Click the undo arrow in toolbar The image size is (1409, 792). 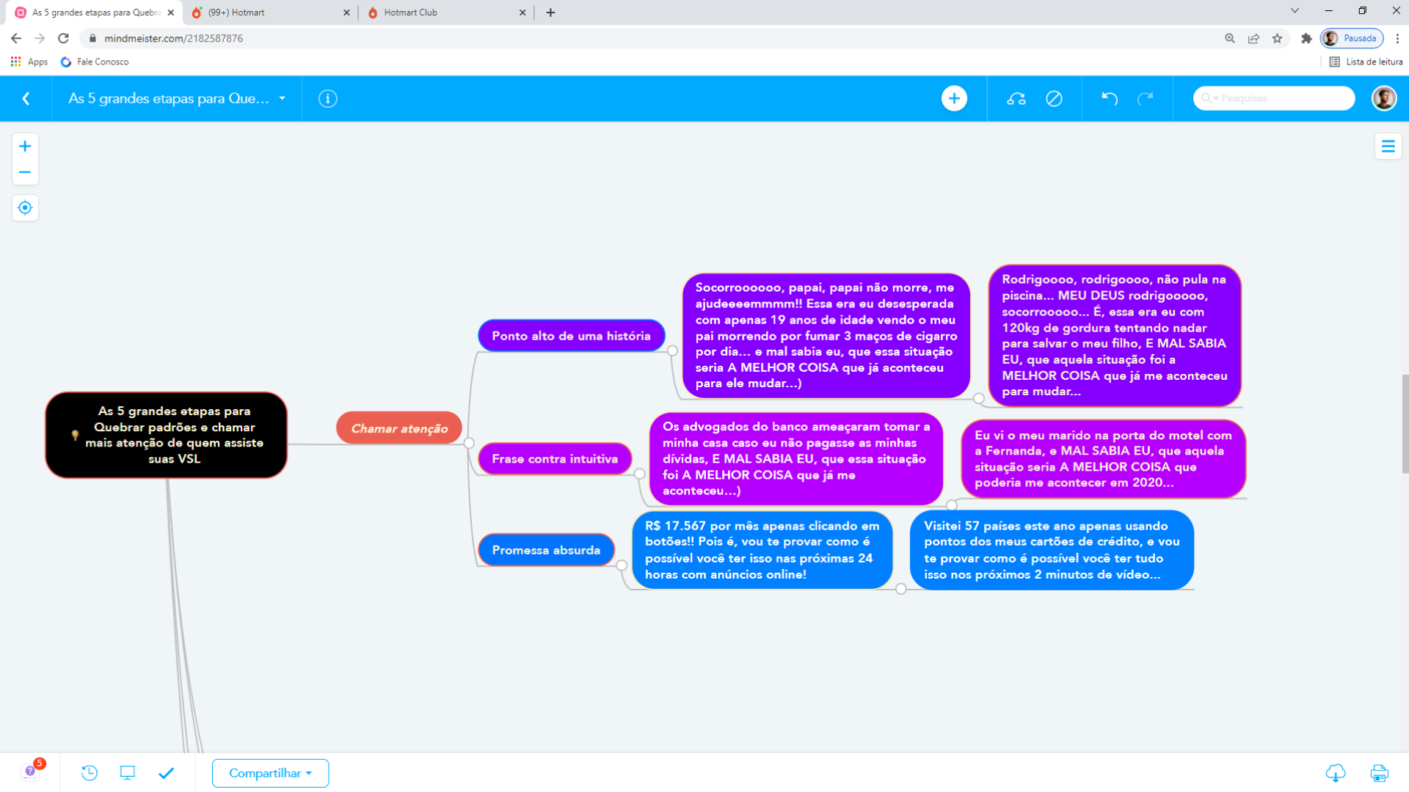[x=1110, y=98]
